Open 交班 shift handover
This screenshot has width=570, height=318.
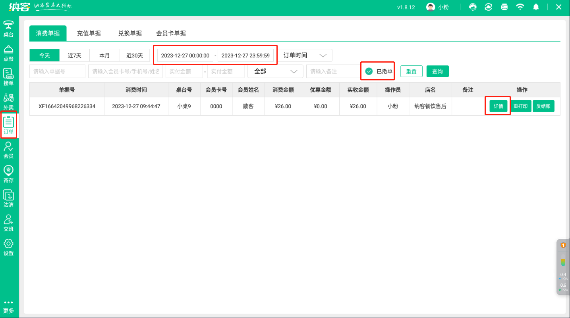pos(8,222)
